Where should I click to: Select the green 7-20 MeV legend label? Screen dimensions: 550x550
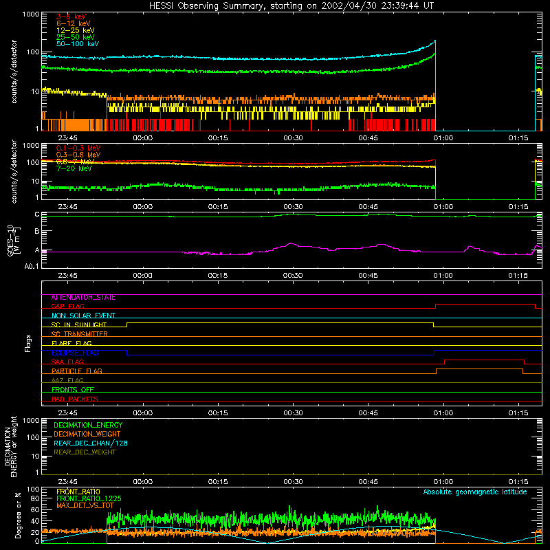(x=74, y=168)
